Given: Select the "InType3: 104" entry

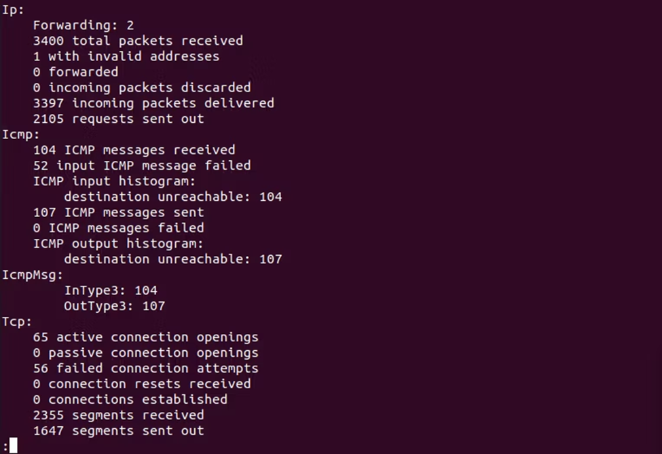Looking at the screenshot, I should pyautogui.click(x=110, y=290).
